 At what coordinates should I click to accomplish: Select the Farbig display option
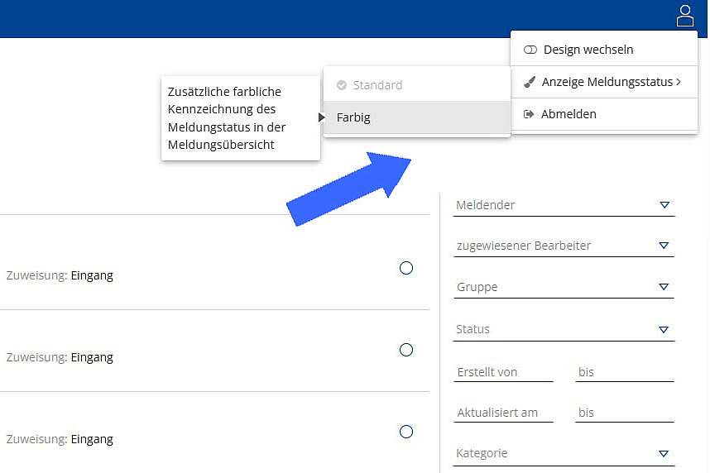coord(417,117)
